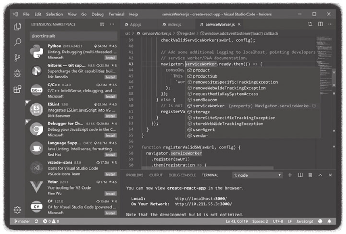
Task: Install the C# extension
Action: click(110, 213)
